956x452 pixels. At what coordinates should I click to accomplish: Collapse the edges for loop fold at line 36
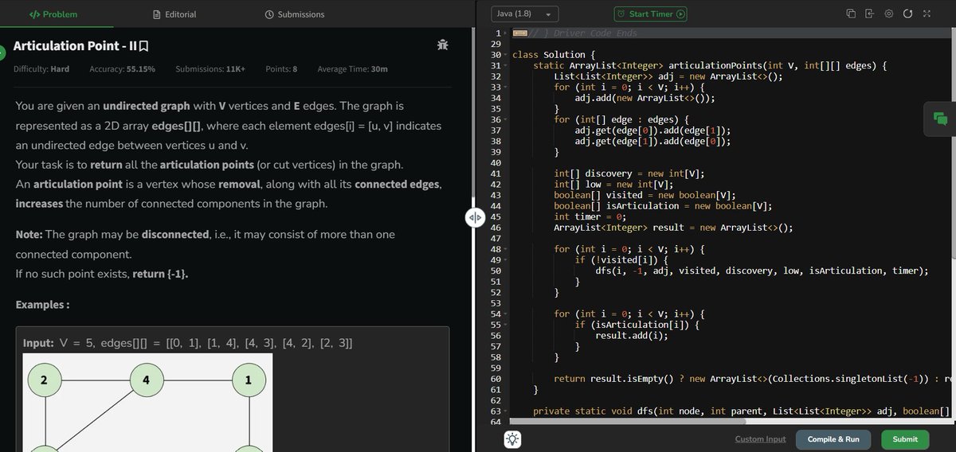[507, 119]
